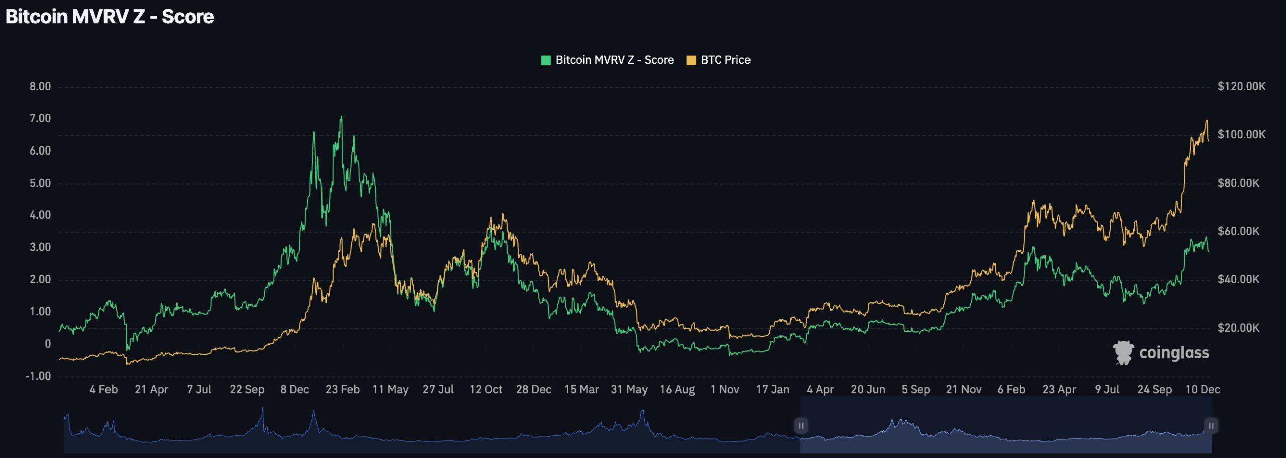The height and width of the screenshot is (458, 1286).
Task: Click the 7 Jul date label
Action: 199,390
